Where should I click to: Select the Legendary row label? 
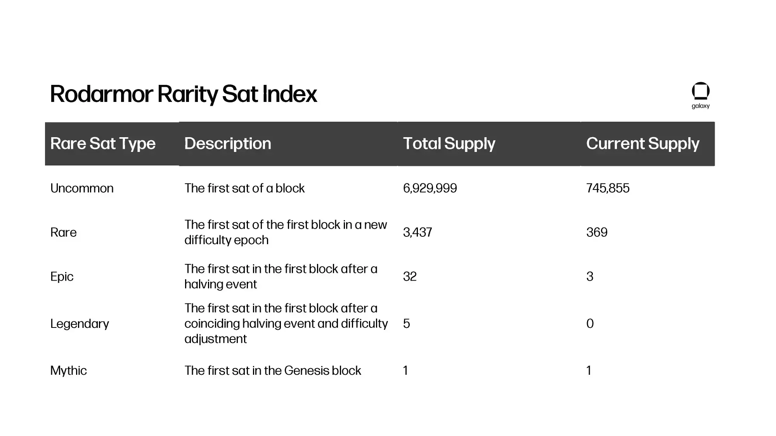[x=80, y=324]
